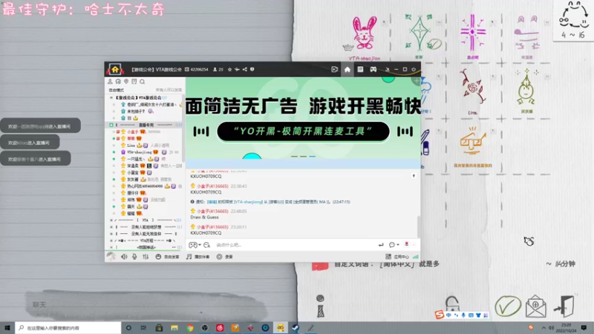Screen dimensions: 594x334
Task: Open the audio mixer settings icon
Action: pyautogui.click(x=146, y=256)
